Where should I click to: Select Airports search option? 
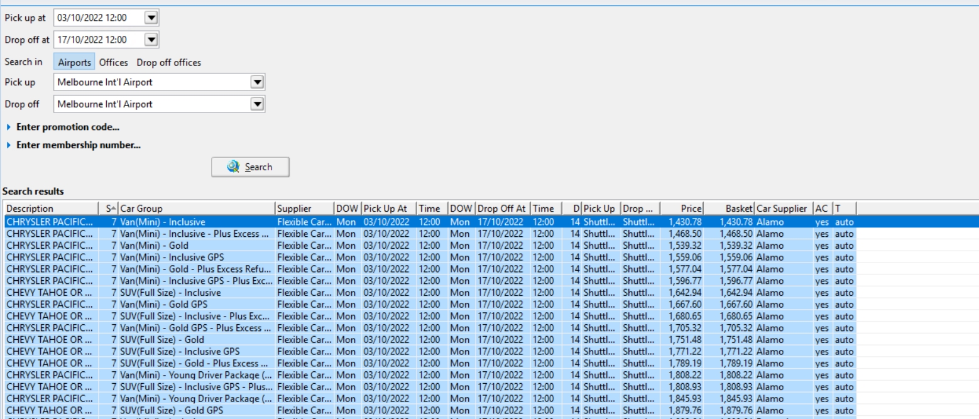pyautogui.click(x=74, y=62)
